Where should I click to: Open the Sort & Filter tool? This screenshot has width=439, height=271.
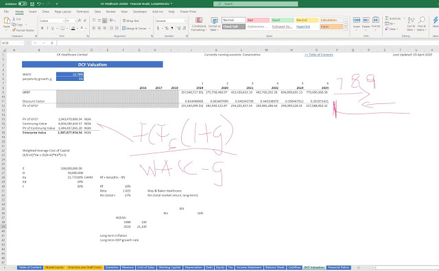click(x=411, y=24)
